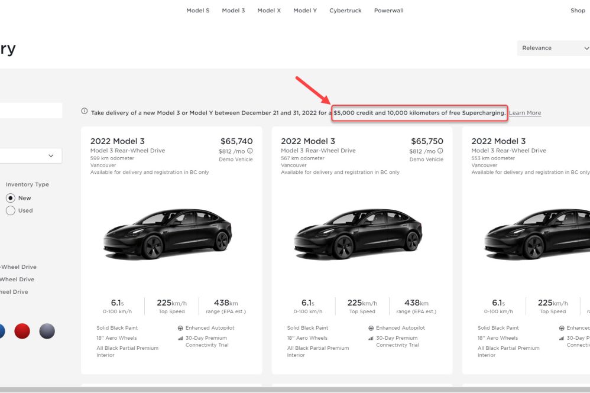Viewport: 590px width, 393px height.
Task: Select the New inventory type radio button
Action: [x=11, y=198]
